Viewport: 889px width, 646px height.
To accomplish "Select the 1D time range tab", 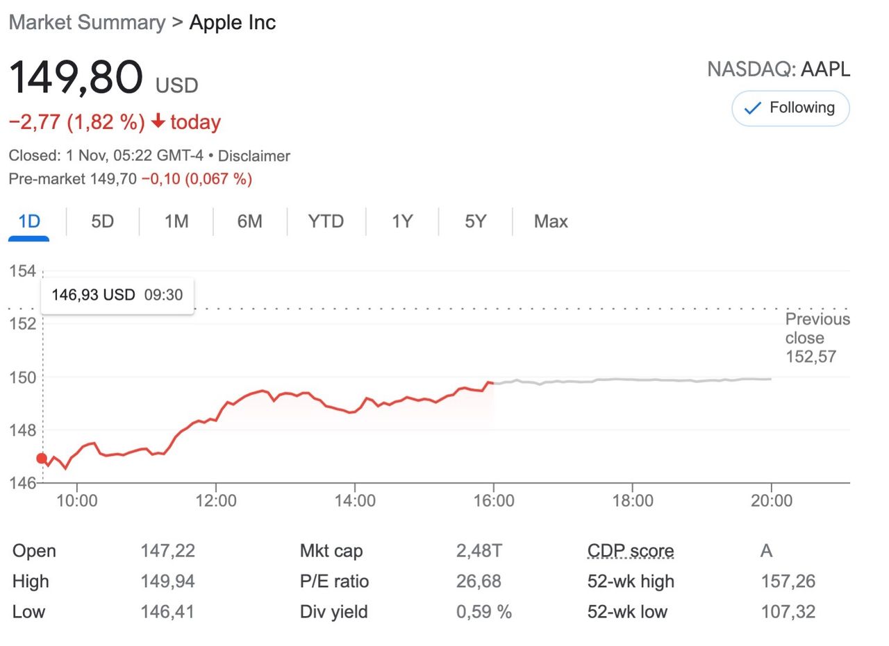I will pos(29,221).
